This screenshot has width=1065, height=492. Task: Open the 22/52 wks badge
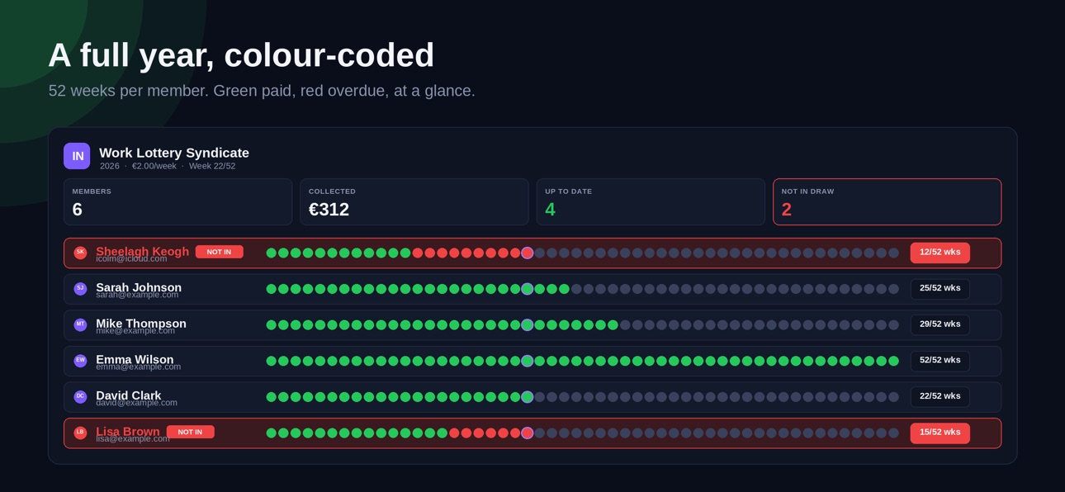pyautogui.click(x=940, y=397)
